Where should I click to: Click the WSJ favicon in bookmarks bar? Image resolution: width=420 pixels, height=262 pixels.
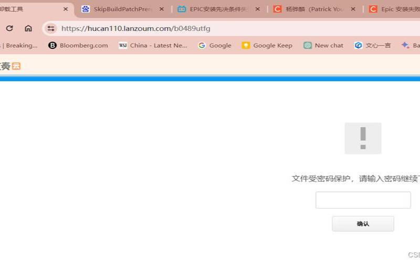[123, 46]
